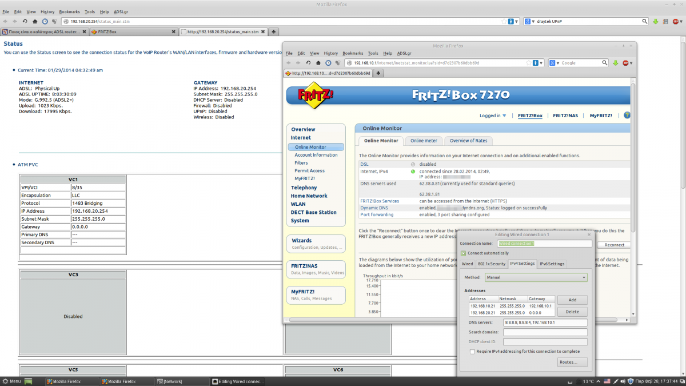Reload page in the front FRITZ!Box Firefox window
Viewport: 686px width, 386px height.
(309, 62)
